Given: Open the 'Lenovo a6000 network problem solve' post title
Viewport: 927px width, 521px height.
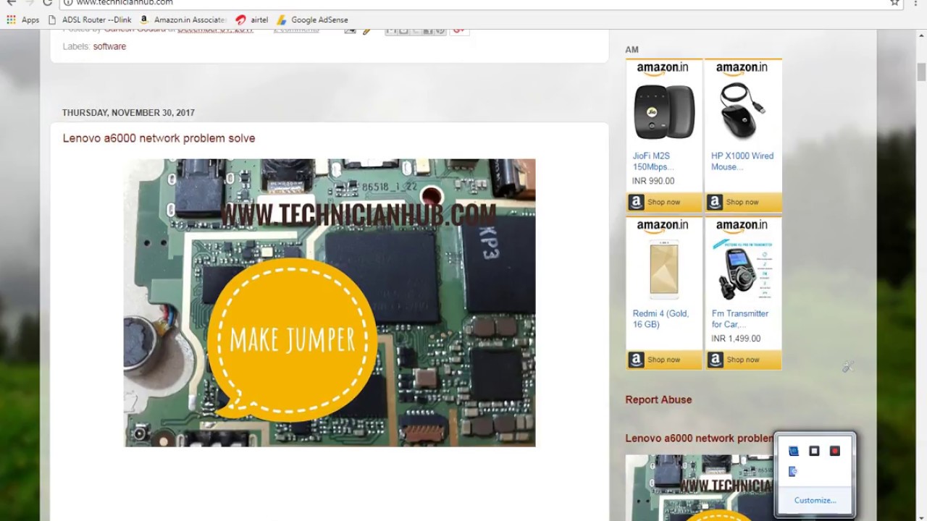Looking at the screenshot, I should [159, 138].
